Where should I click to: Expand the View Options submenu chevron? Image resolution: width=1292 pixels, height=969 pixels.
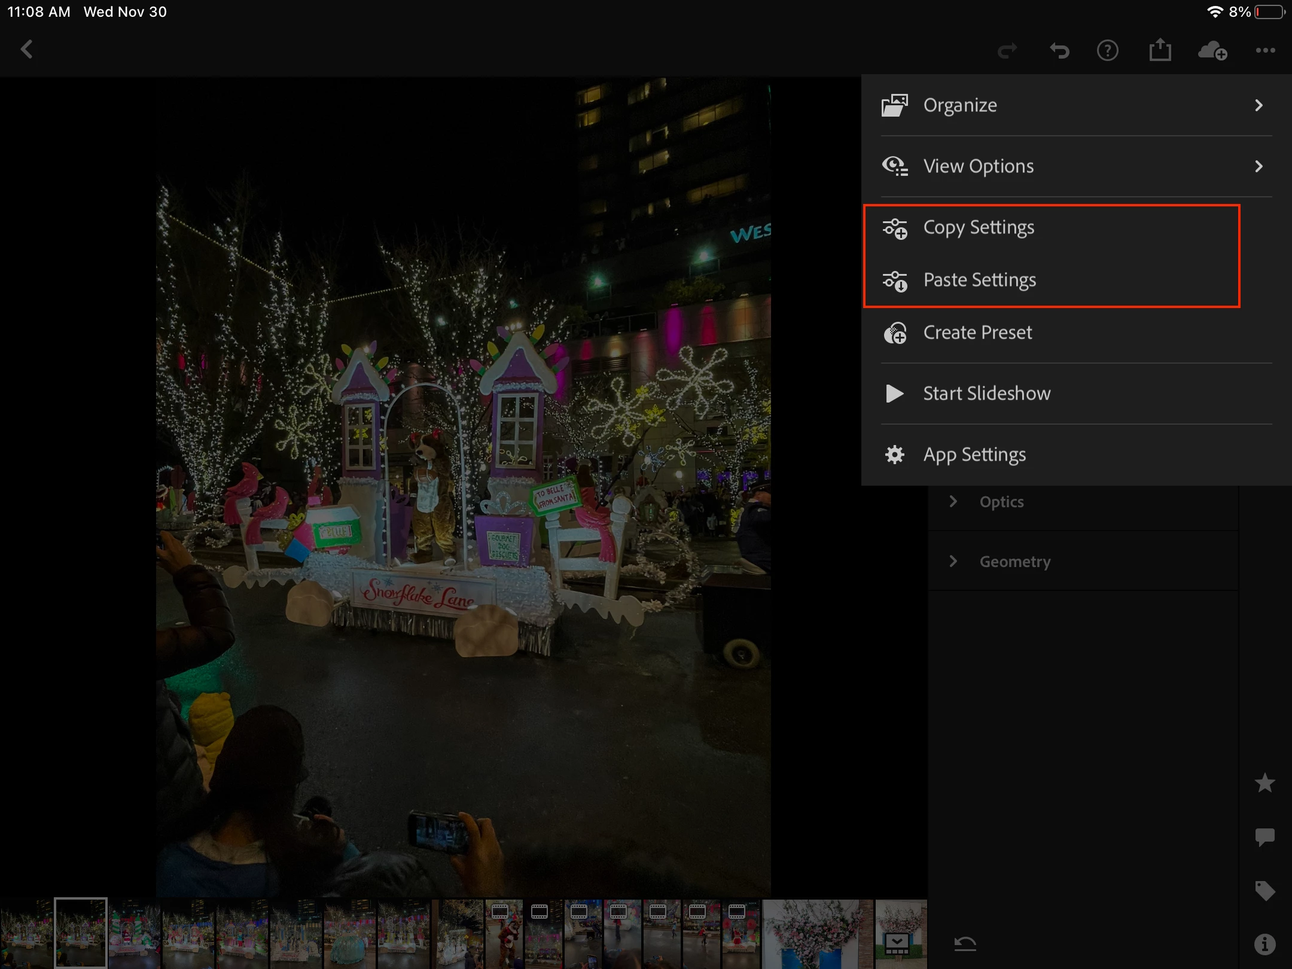tap(1259, 166)
